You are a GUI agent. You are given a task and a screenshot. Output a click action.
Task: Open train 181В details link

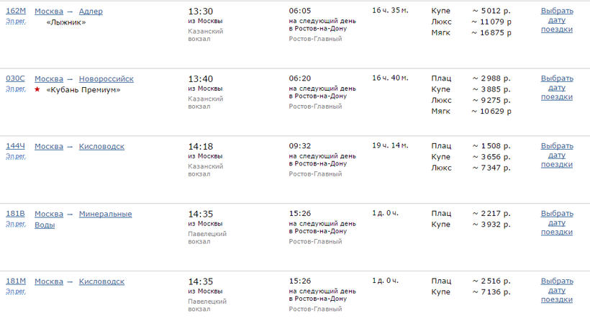click(15, 214)
